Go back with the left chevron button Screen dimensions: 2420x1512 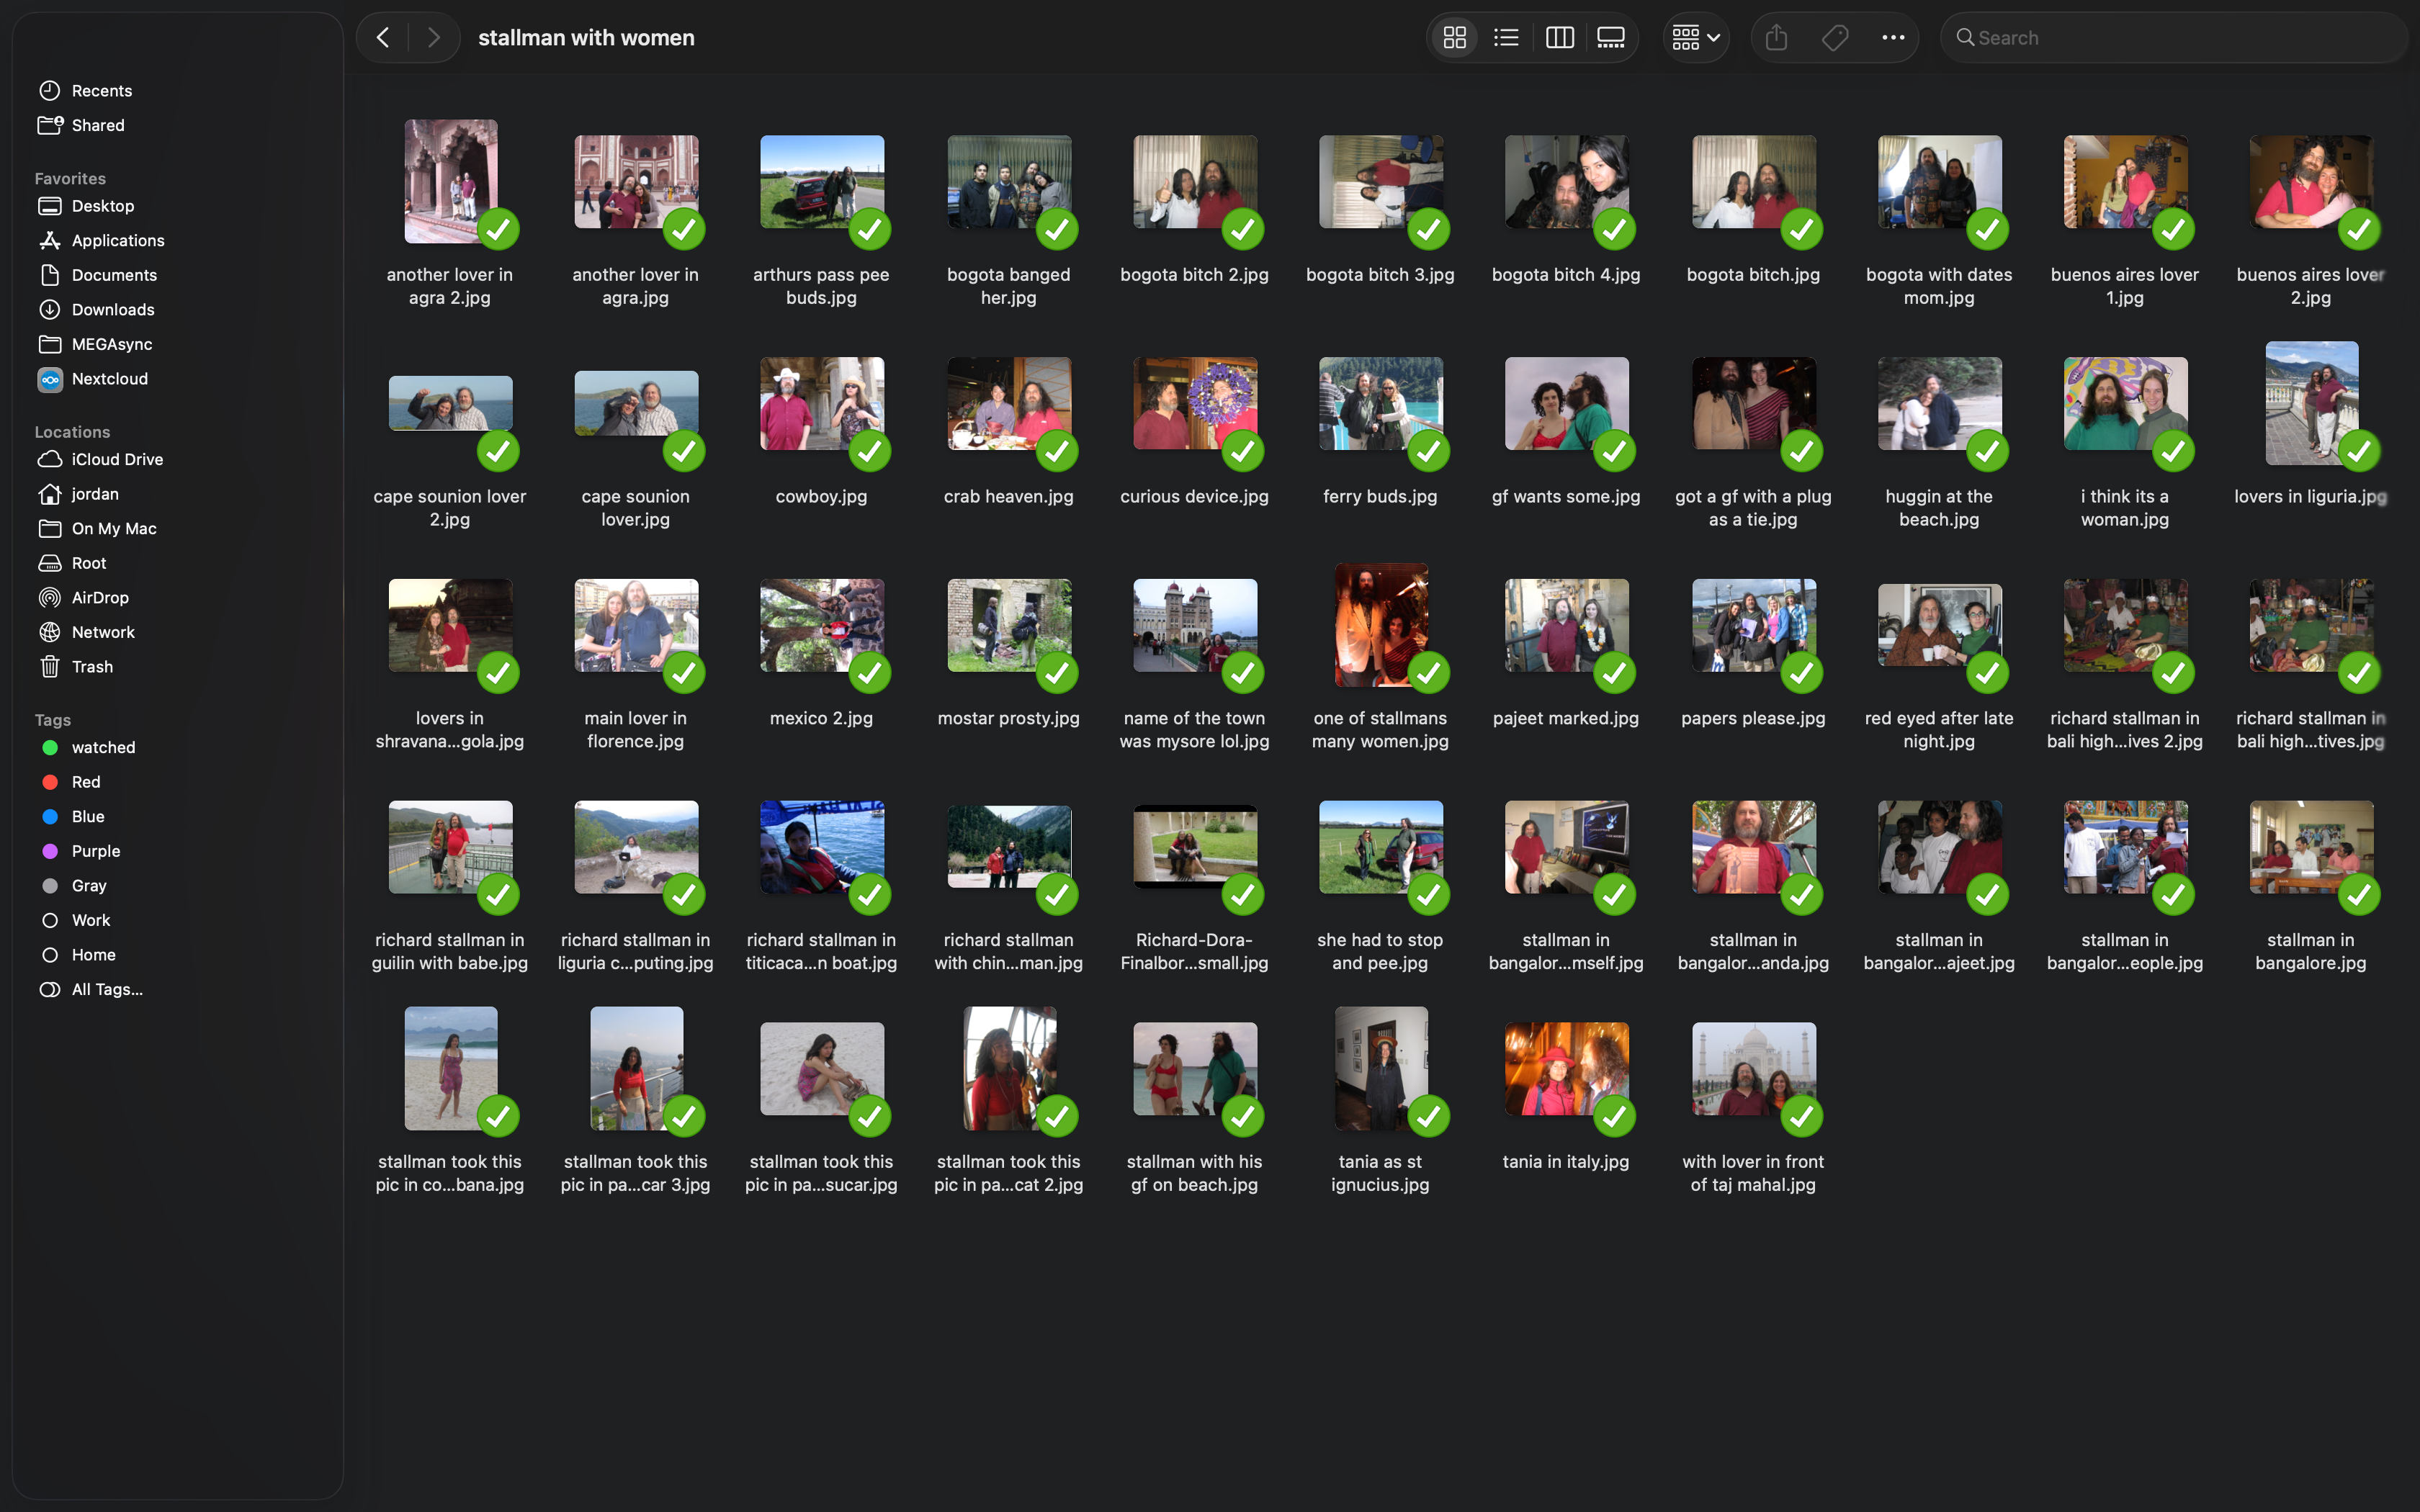coord(383,38)
